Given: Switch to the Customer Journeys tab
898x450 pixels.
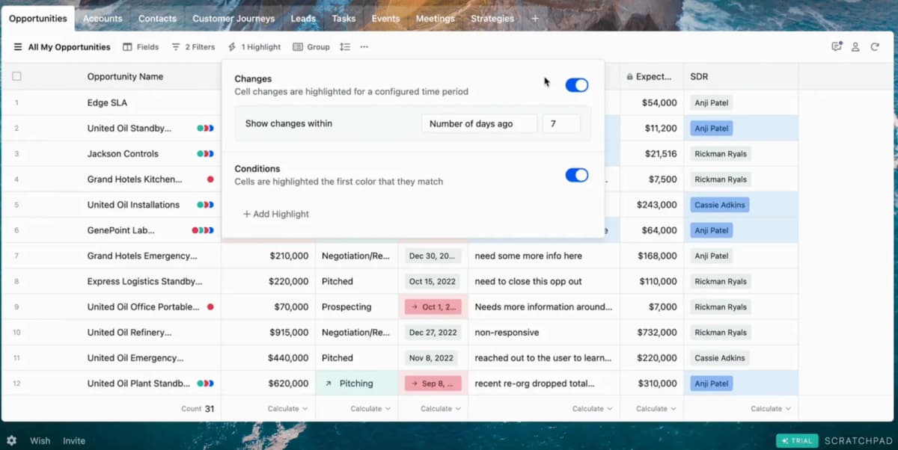Looking at the screenshot, I should (233, 19).
